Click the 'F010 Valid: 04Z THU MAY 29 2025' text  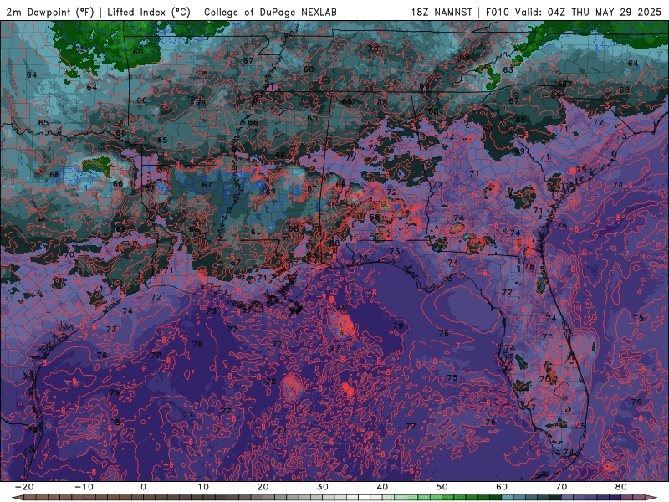pos(574,12)
